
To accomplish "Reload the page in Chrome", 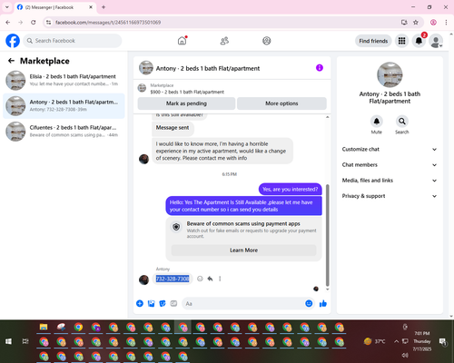I will tap(34, 22).
